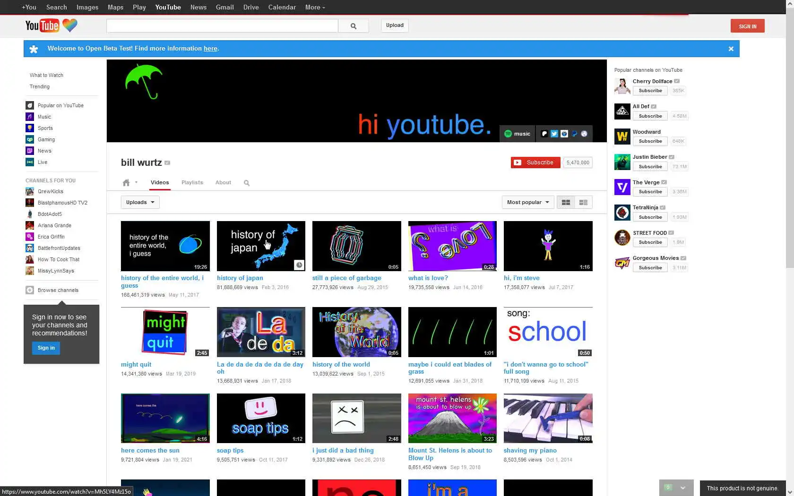This screenshot has width=794, height=496.
Task: Open the Uploads filter dropdown
Action: [x=140, y=202]
